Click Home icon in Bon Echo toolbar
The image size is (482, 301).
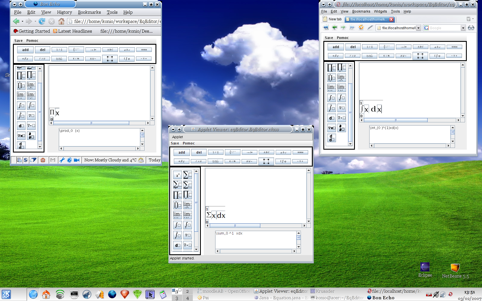point(61,21)
